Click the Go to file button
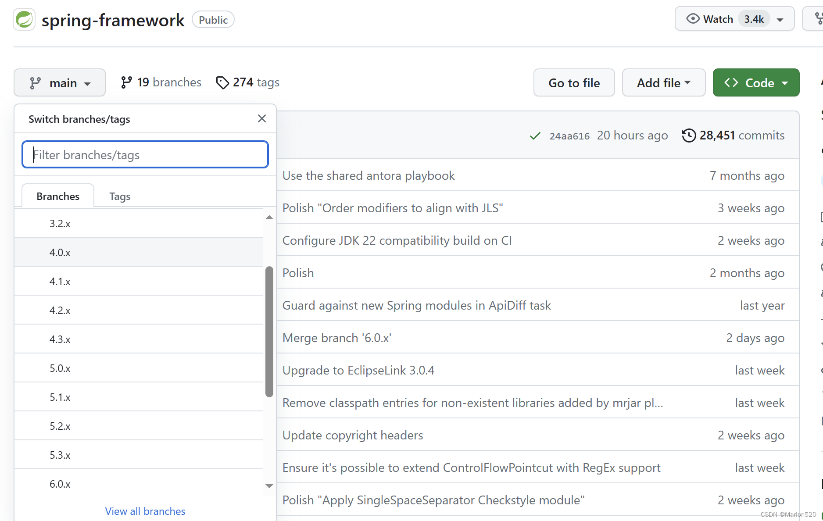 pyautogui.click(x=574, y=82)
